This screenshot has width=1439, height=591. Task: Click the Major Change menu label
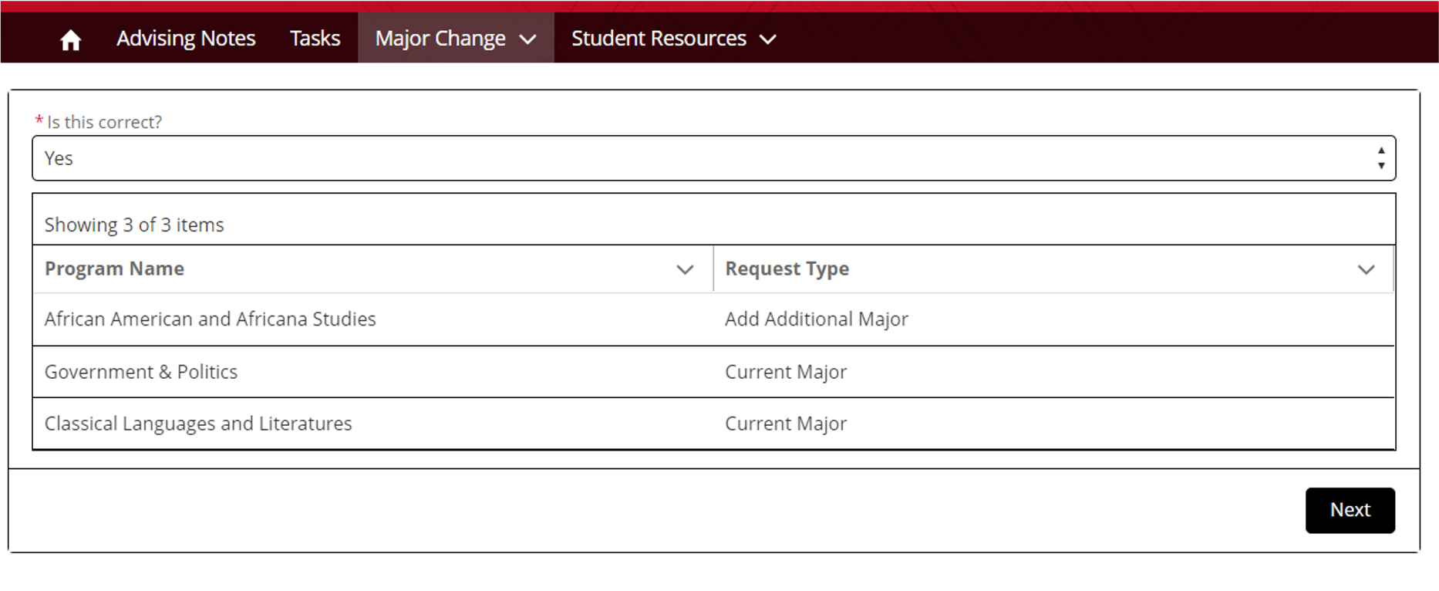pyautogui.click(x=440, y=39)
